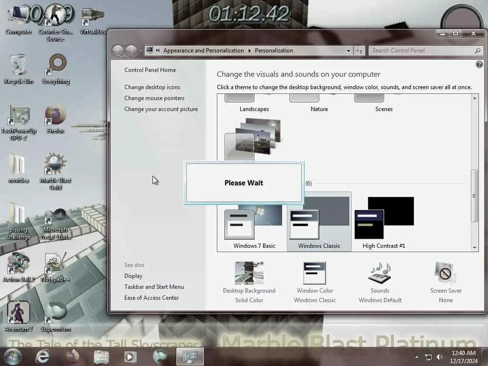Open Sounds settings

[x=380, y=283]
